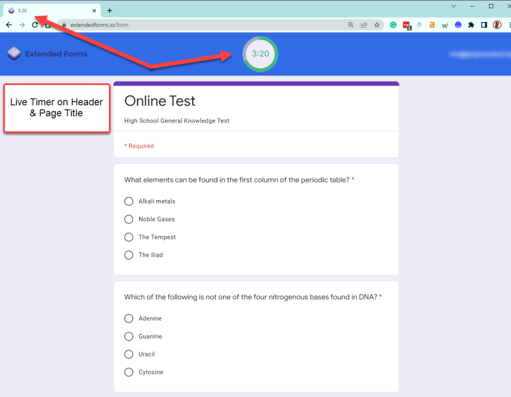The height and width of the screenshot is (397, 511).
Task: Click the browser back navigation button
Action: click(8, 25)
